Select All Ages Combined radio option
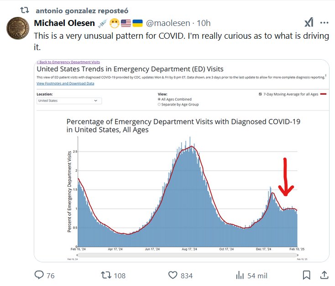Image resolution: width=335 pixels, height=286 pixels. tap(159, 99)
